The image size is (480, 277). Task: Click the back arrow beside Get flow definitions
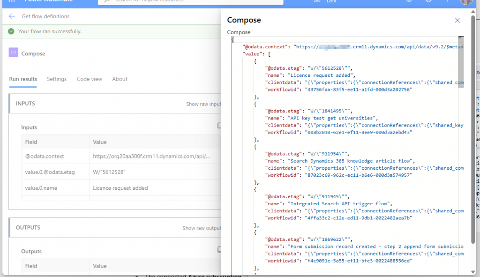pos(12,16)
